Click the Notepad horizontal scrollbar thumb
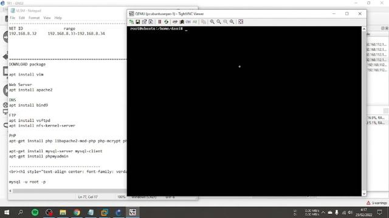Viewport: 389px width, 218px height. 69,191
